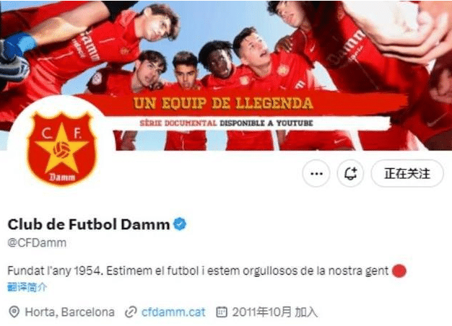
Task: Open the cfdamm.cat website link
Action: click(173, 312)
